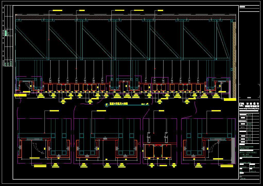Select the door swing arc in the bottom-left detail

click(38, 148)
